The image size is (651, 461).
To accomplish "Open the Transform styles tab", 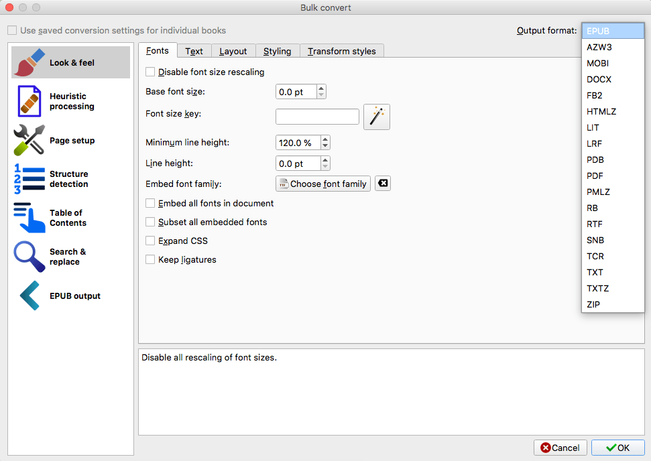I will [342, 51].
